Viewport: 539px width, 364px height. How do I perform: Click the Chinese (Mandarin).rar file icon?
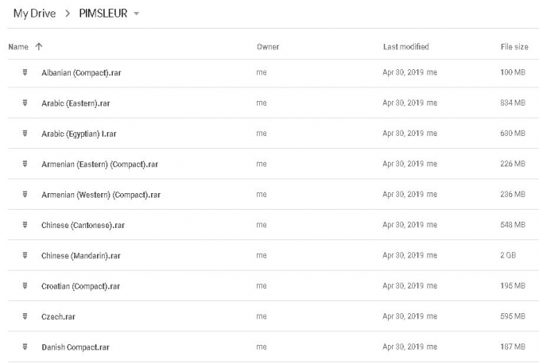(x=25, y=255)
